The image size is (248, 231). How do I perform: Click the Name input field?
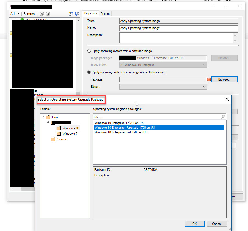[179, 28]
